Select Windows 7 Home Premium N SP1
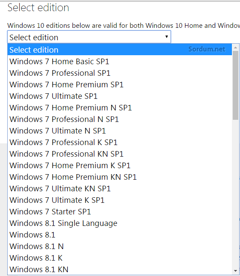240x276 pixels. coord(120,108)
